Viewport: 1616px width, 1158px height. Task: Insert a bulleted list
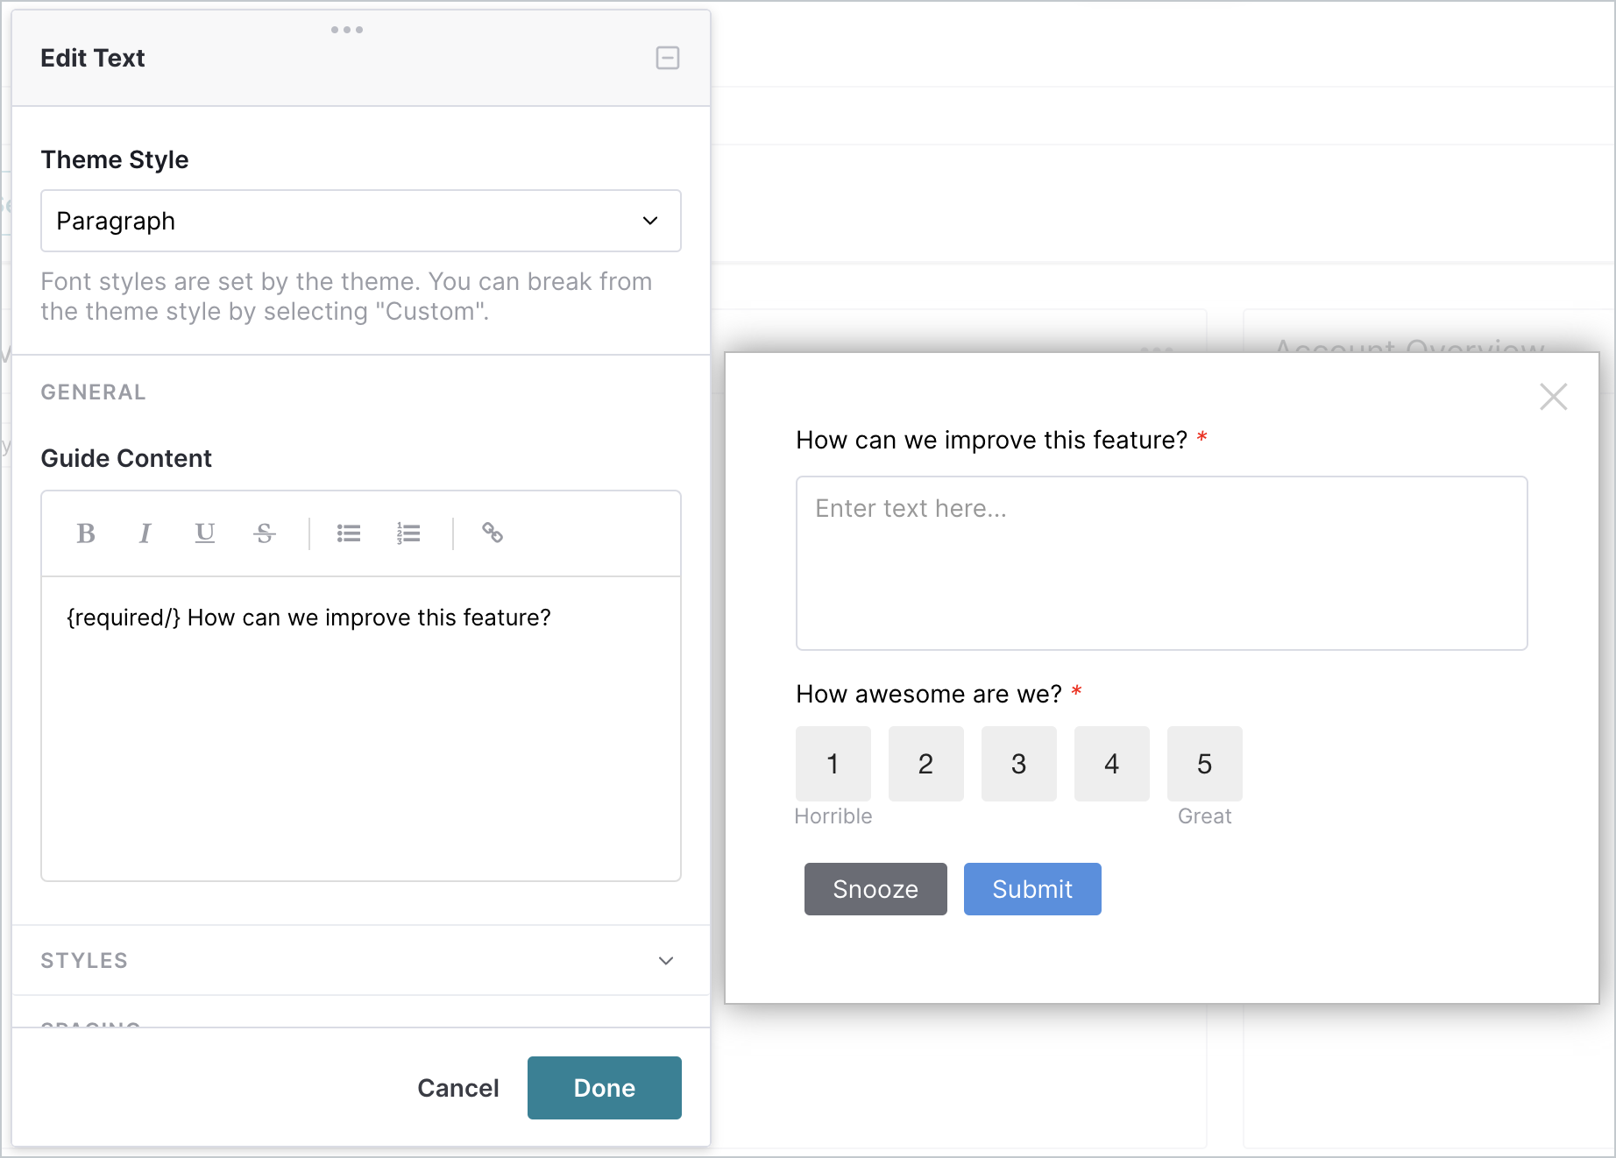pyautogui.click(x=349, y=533)
